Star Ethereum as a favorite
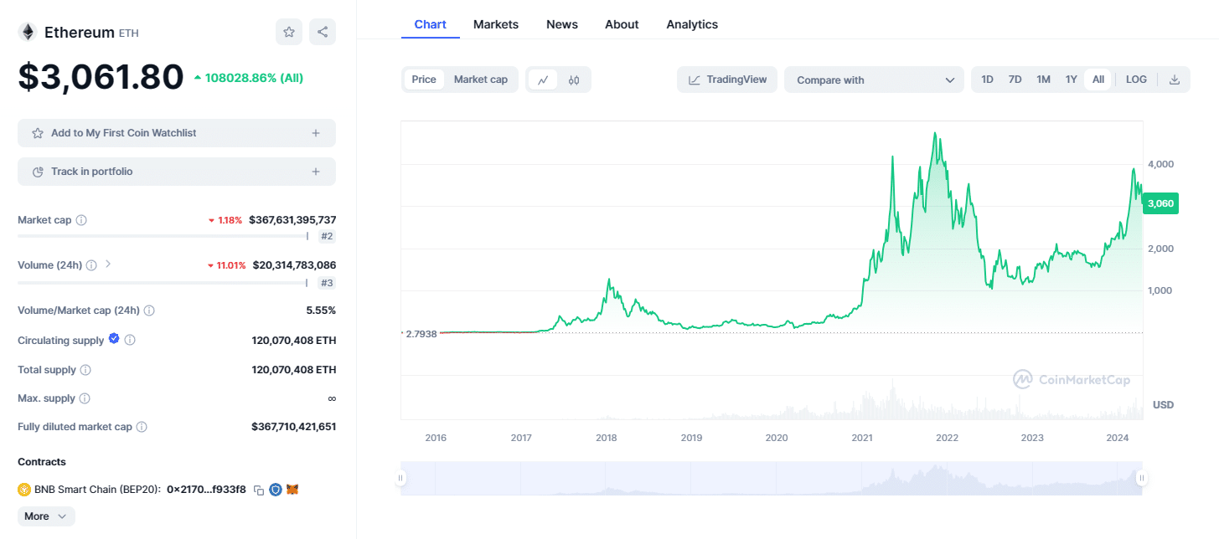 (x=289, y=32)
